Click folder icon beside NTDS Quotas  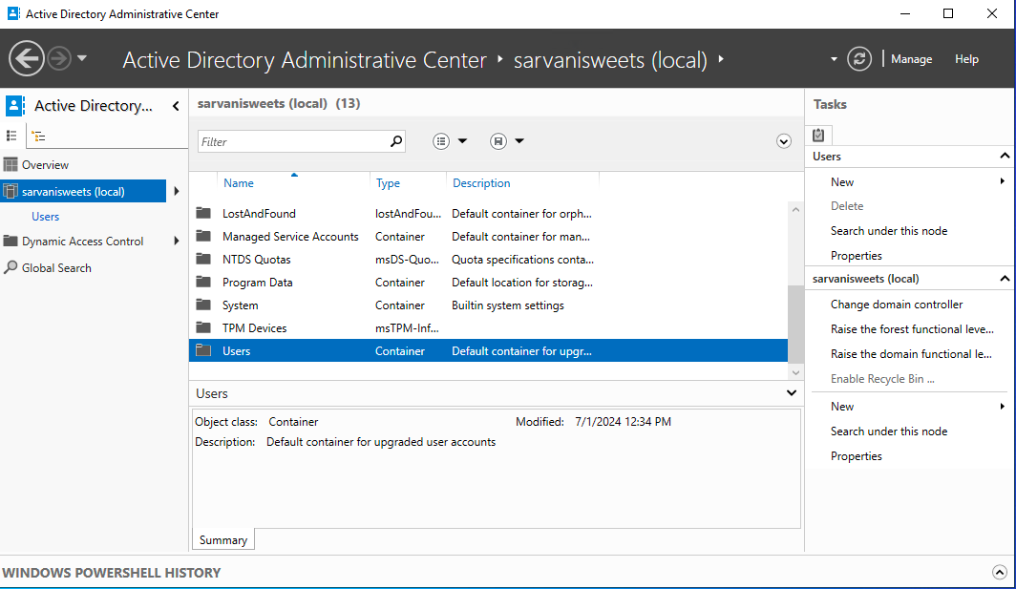pos(203,259)
